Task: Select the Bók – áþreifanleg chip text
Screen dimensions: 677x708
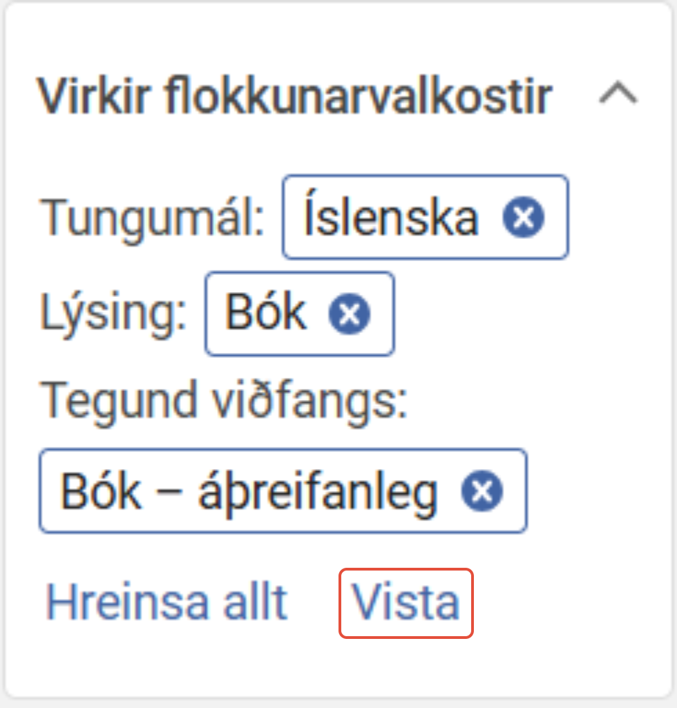Action: (x=249, y=493)
